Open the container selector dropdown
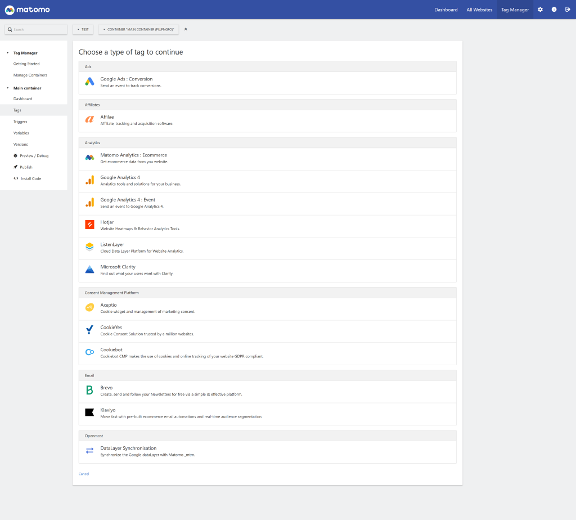 (138, 29)
